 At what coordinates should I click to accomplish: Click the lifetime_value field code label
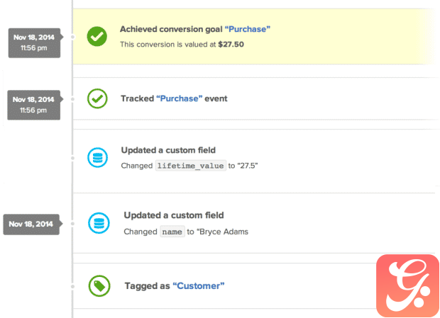tap(190, 166)
